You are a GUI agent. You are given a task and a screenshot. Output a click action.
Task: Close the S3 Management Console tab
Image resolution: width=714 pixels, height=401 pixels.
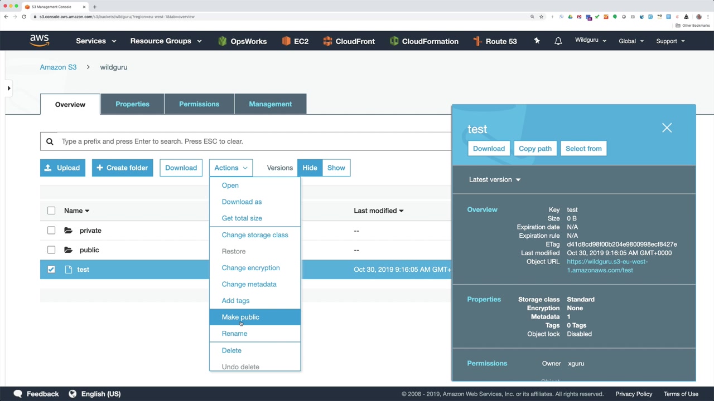pos(84,7)
